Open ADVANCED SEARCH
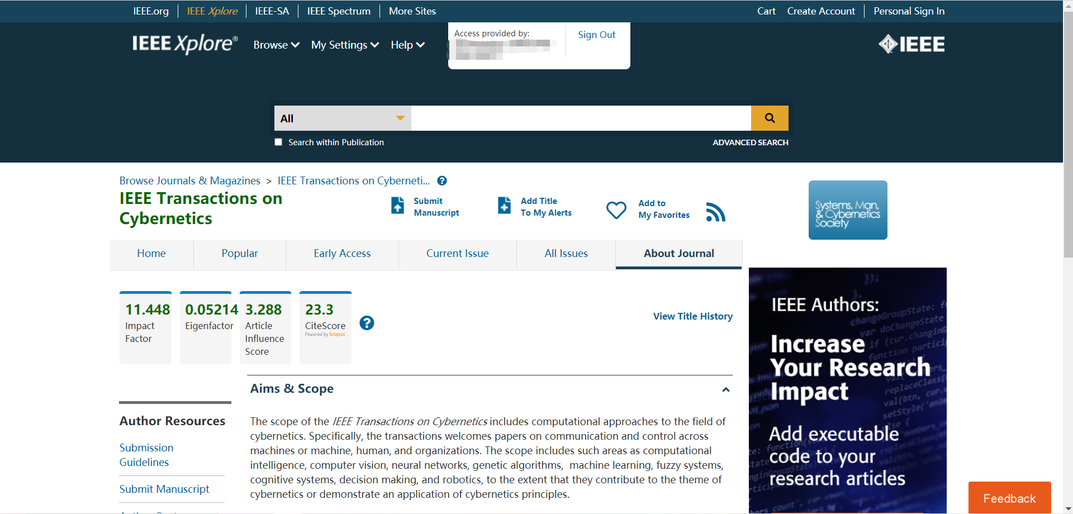Screen dimensions: 1073x514 pos(751,142)
